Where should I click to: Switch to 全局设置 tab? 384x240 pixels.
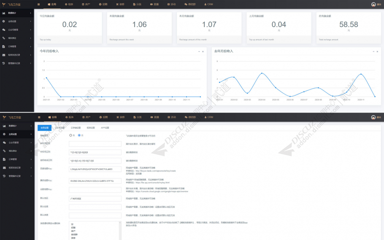click(45, 128)
